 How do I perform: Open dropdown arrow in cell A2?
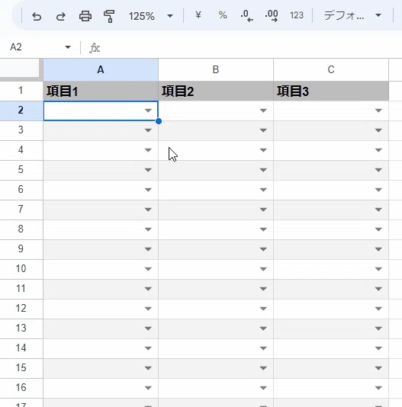click(148, 111)
